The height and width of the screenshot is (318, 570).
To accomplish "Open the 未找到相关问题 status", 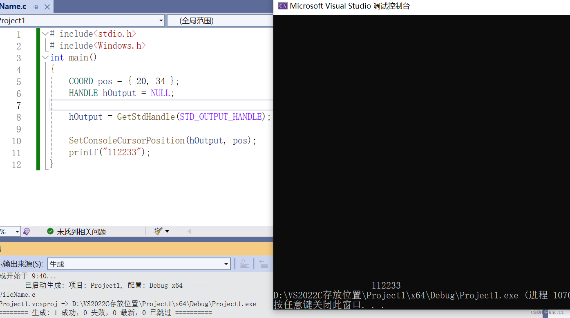I will 81,232.
